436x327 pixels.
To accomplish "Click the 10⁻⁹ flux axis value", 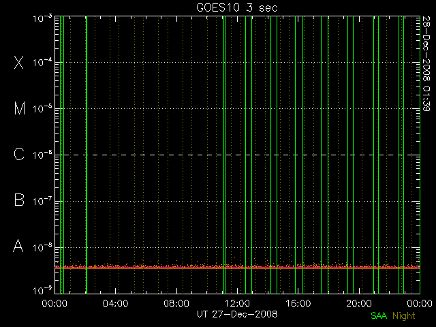I will click(x=42, y=290).
